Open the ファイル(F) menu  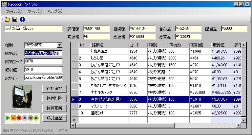[x=14, y=11]
